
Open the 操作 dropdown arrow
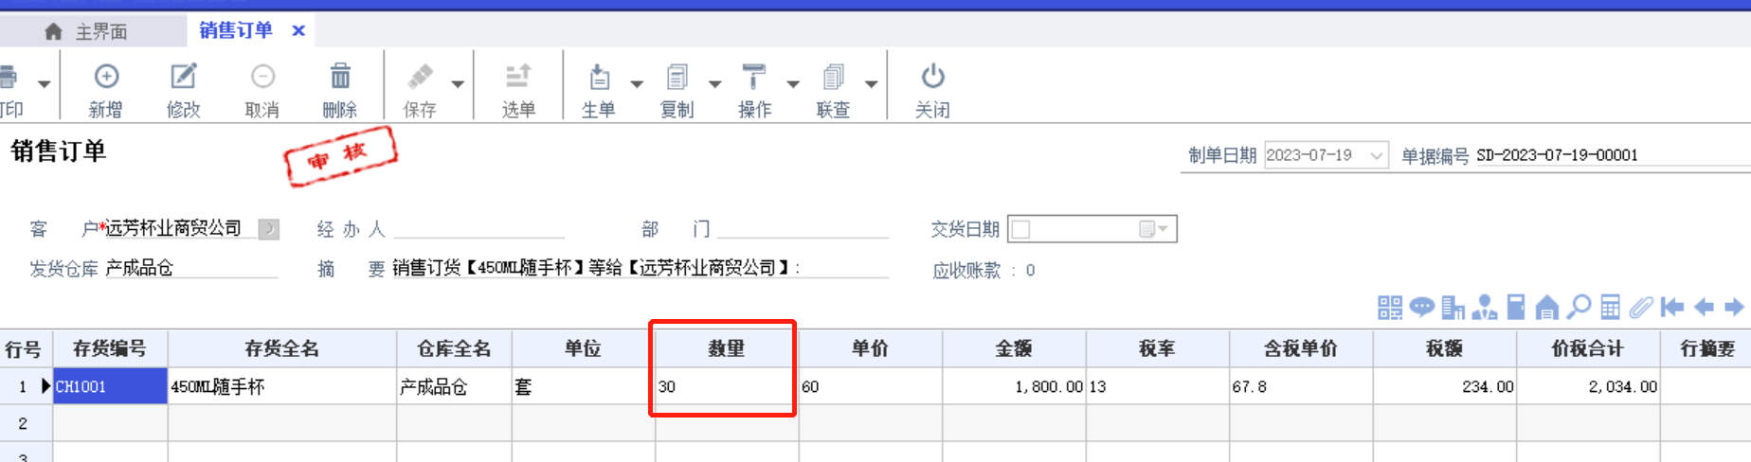click(x=793, y=84)
